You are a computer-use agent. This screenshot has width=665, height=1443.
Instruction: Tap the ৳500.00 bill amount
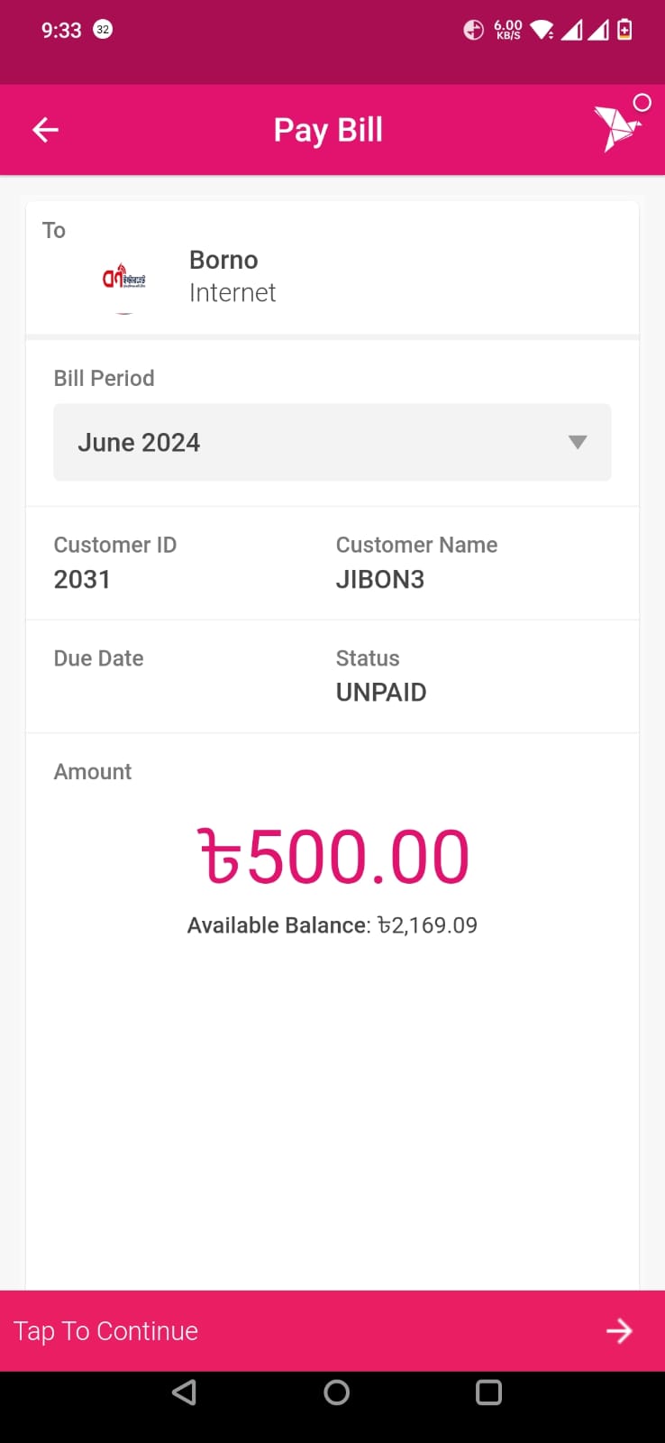click(x=332, y=857)
